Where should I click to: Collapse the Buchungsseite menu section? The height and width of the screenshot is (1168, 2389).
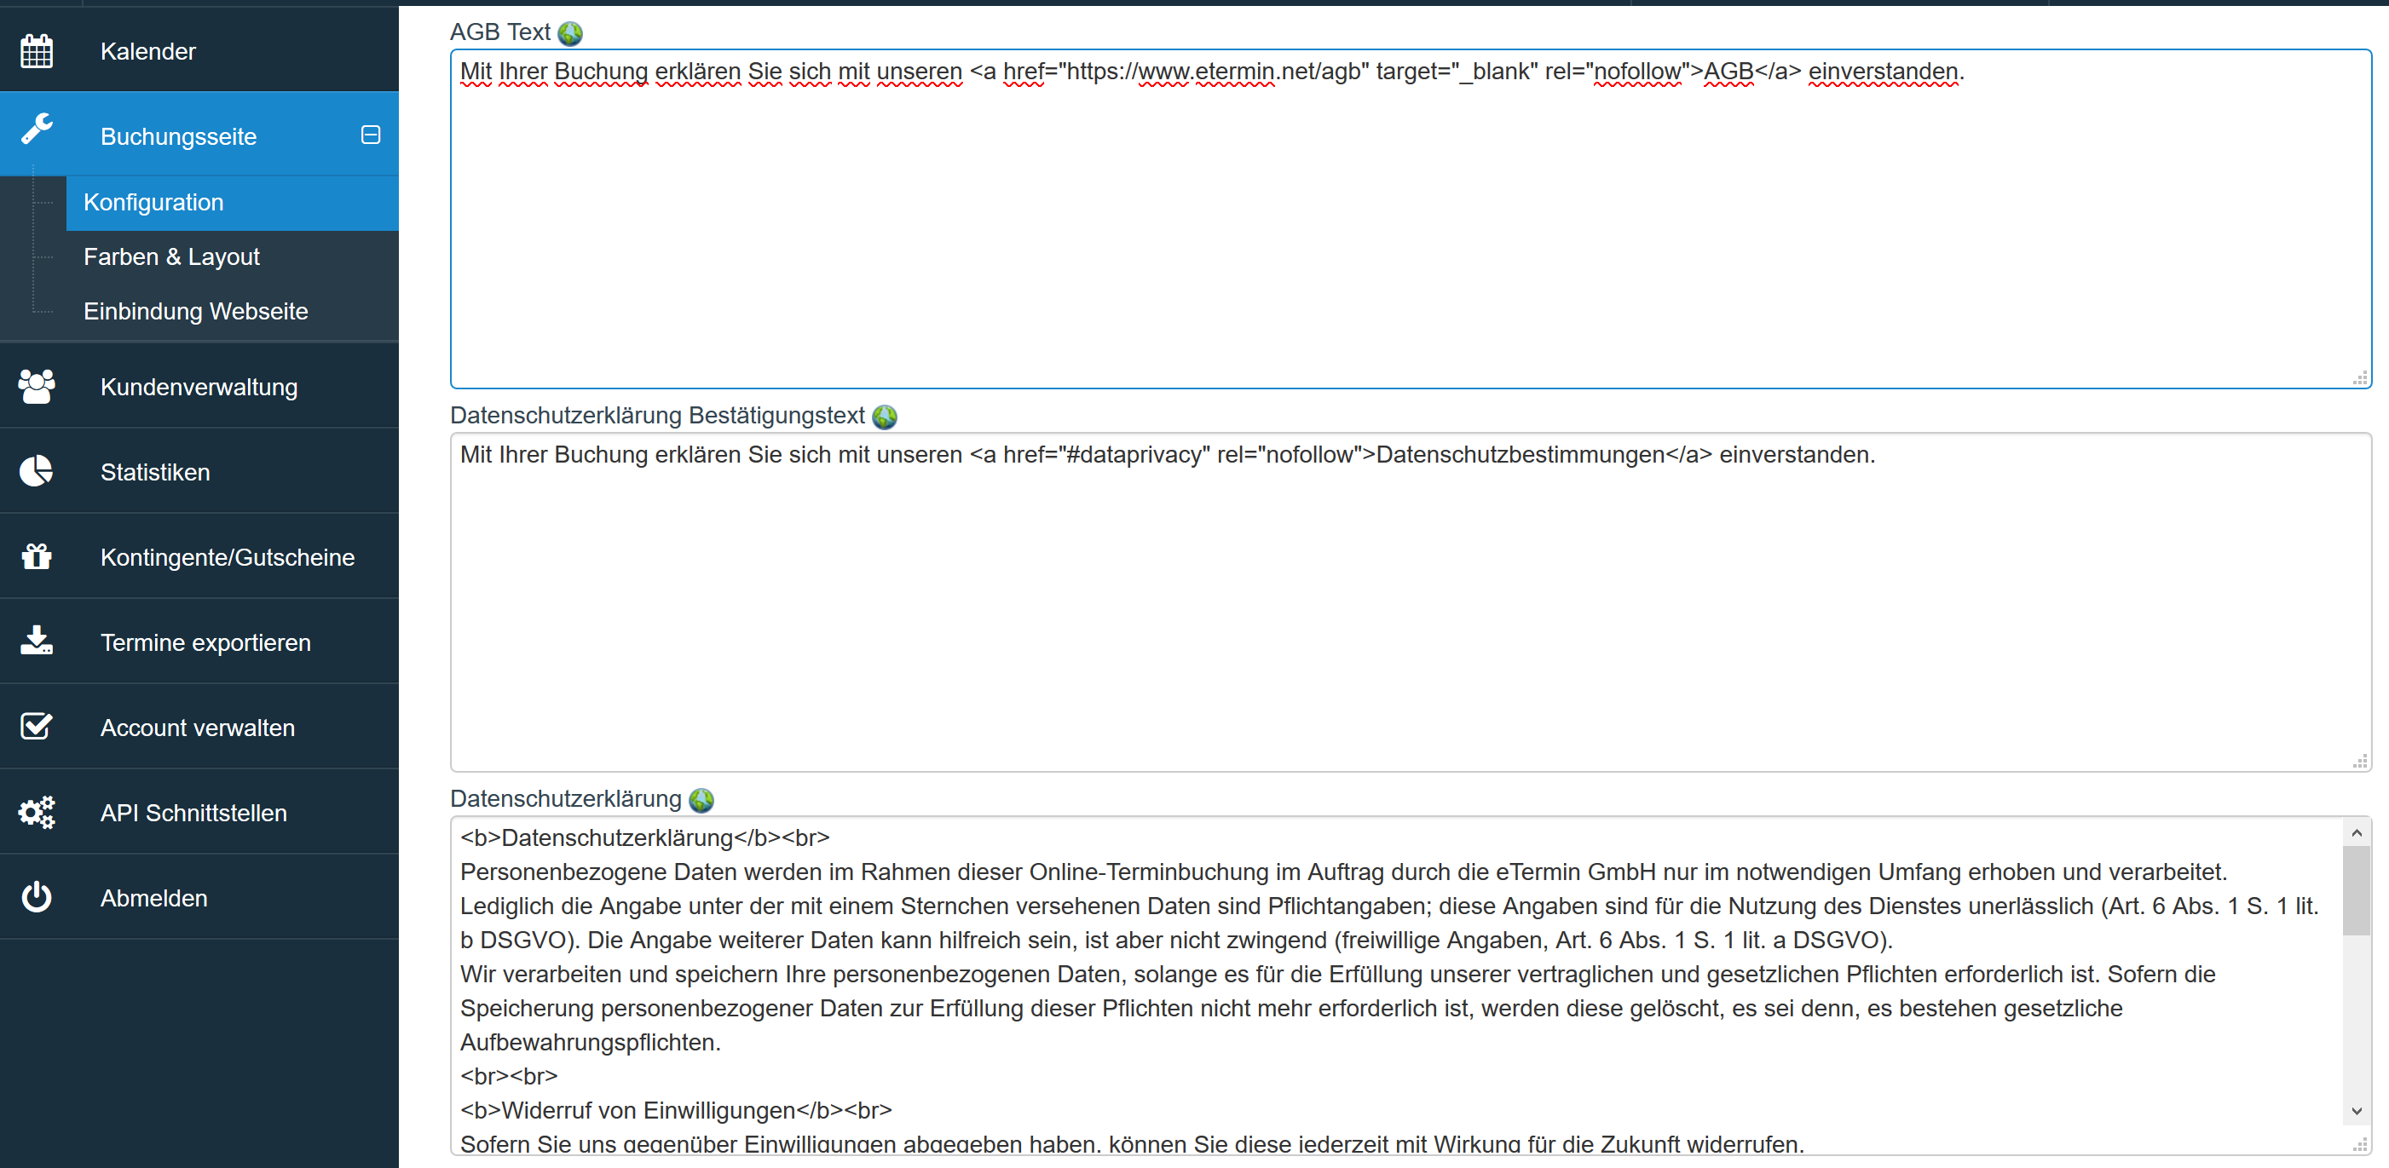[371, 135]
